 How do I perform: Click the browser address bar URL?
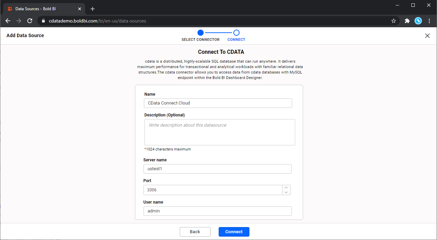coord(97,21)
